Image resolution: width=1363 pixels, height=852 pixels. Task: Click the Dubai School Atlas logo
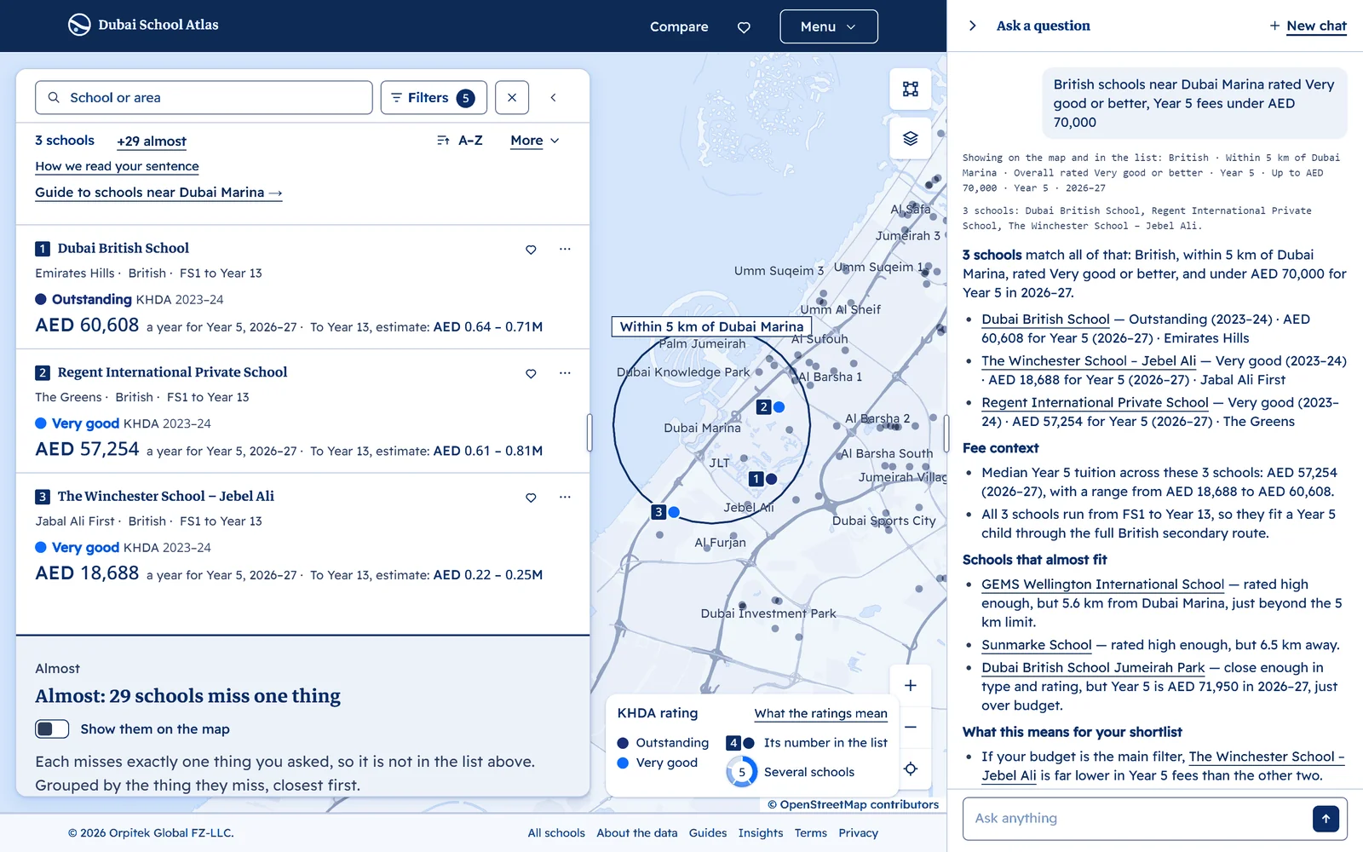(143, 25)
